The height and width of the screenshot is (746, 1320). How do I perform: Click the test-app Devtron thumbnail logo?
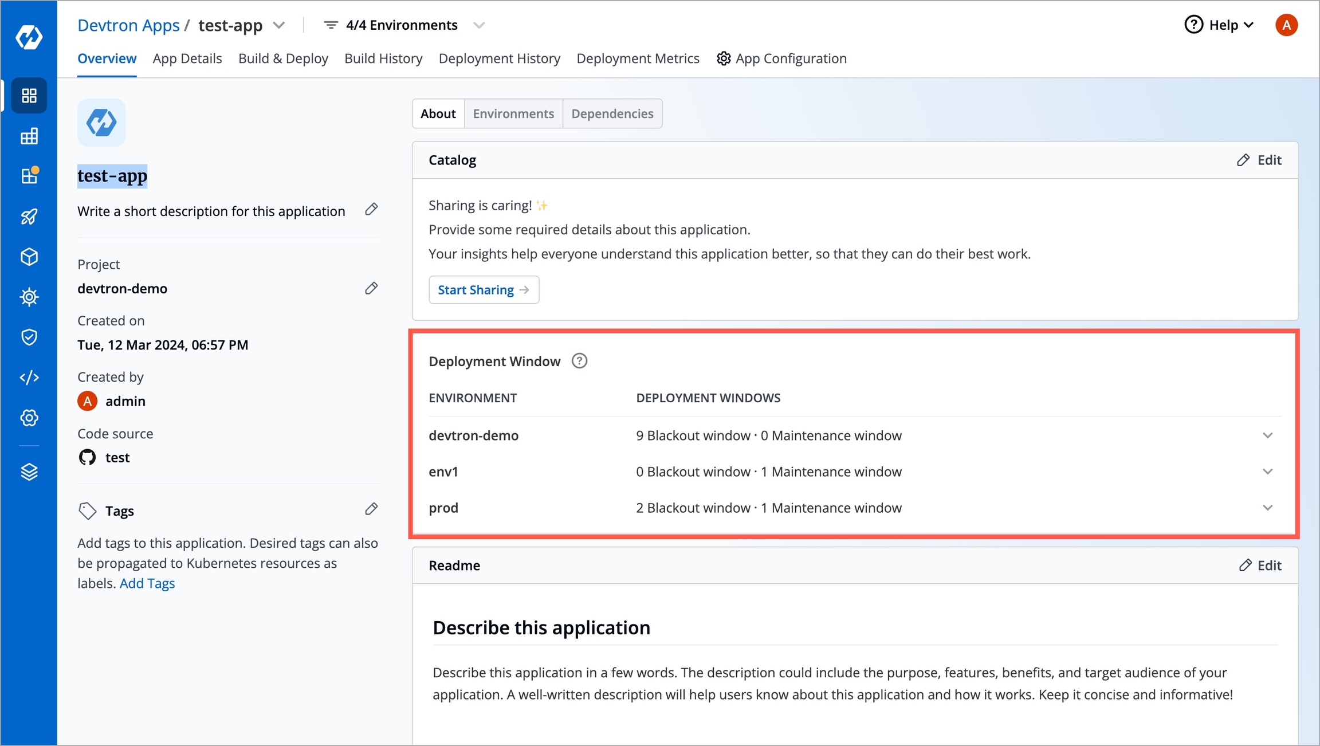click(101, 123)
